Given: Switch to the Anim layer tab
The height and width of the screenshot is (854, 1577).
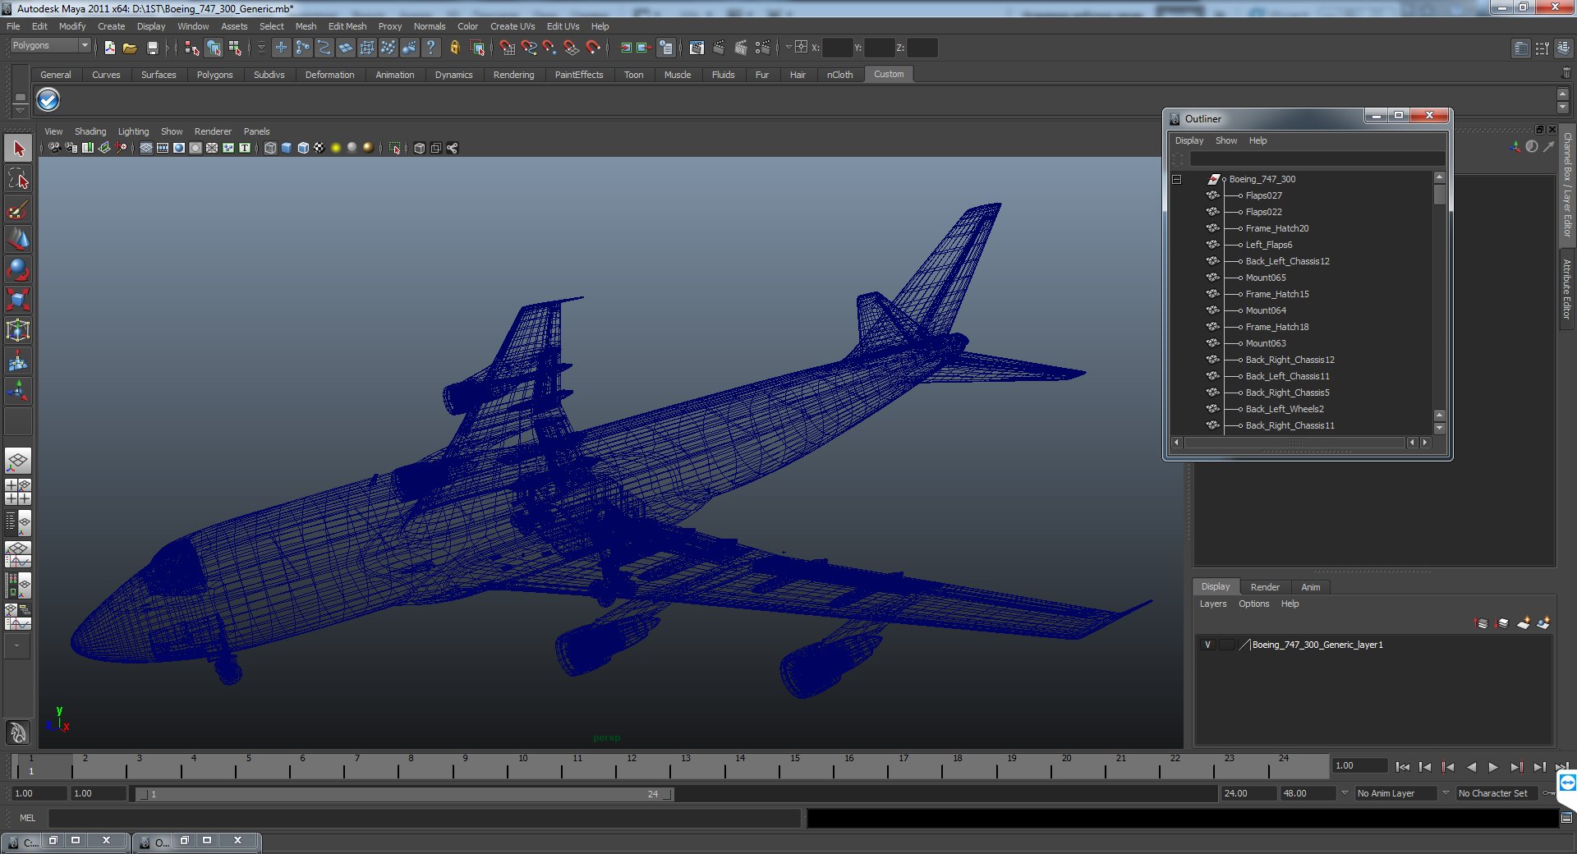Looking at the screenshot, I should 1311,587.
